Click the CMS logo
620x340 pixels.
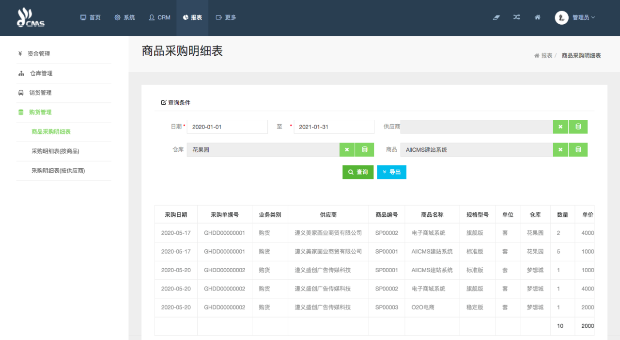coord(31,17)
